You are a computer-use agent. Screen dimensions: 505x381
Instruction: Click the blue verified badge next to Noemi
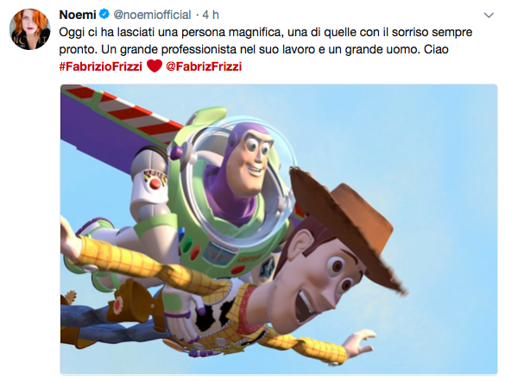pyautogui.click(x=104, y=15)
